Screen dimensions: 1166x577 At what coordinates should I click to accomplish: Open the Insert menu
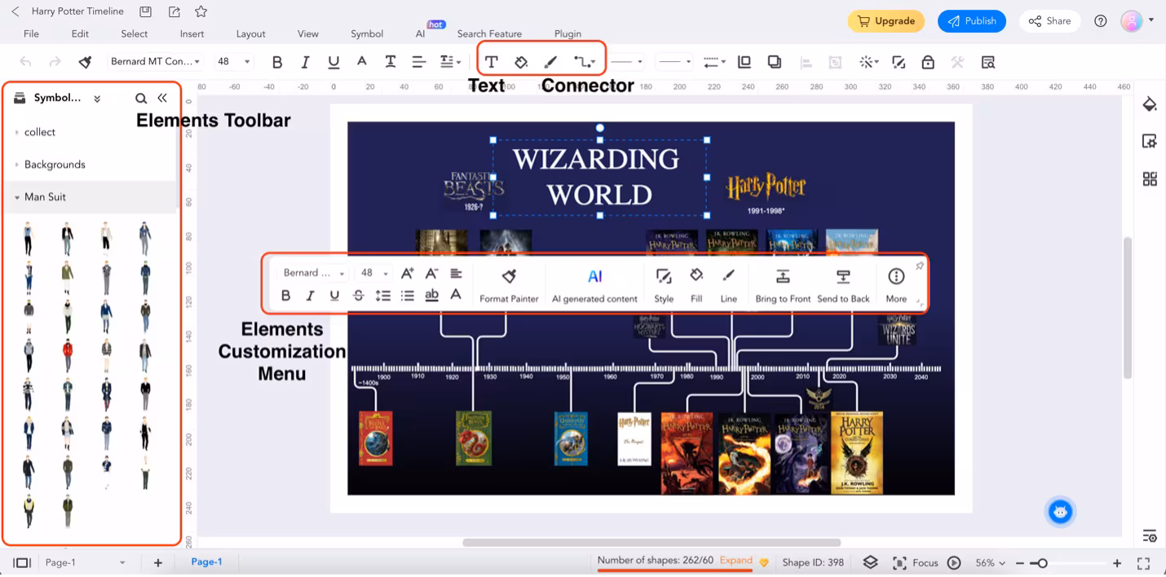[192, 33]
